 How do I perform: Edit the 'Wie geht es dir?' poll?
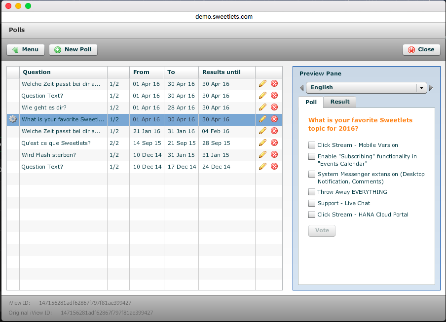(262, 107)
